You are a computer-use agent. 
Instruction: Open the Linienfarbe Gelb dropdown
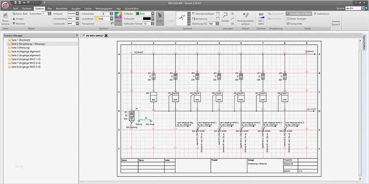pyautogui.click(x=111, y=18)
